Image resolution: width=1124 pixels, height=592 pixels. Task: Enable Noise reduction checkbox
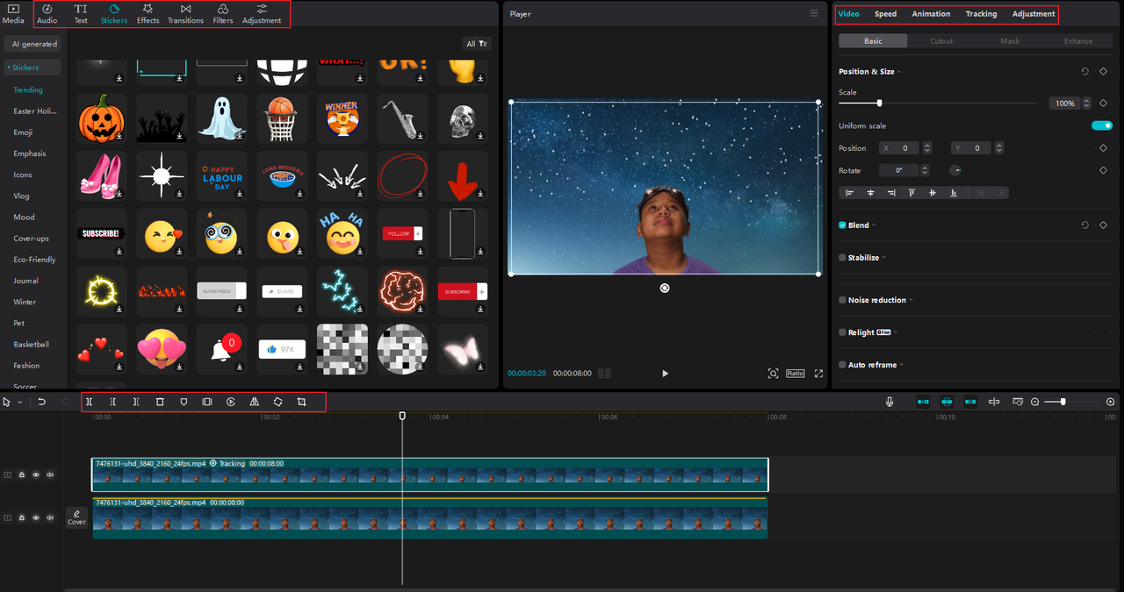point(842,300)
